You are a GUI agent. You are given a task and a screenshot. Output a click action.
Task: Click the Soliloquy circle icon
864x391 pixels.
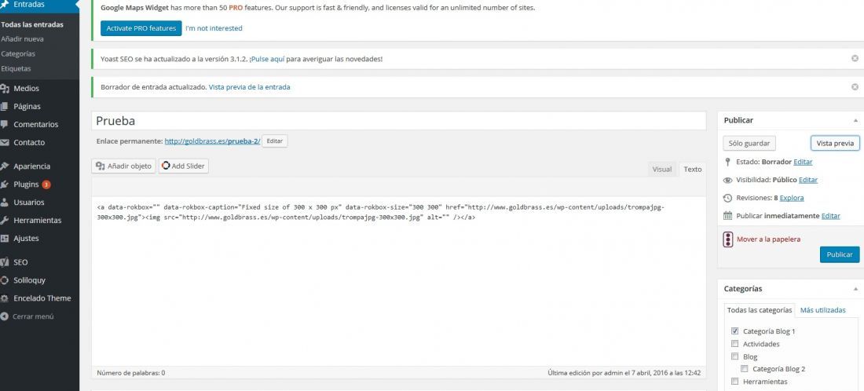click(5, 280)
